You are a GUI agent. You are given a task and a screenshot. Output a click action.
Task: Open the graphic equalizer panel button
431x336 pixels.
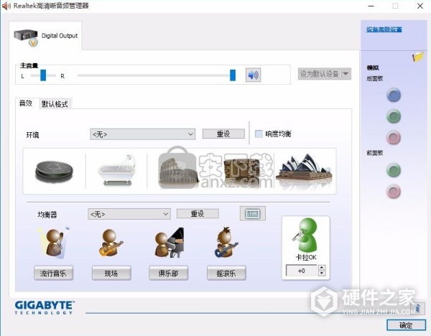click(253, 213)
